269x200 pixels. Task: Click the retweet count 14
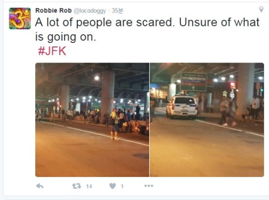click(89, 186)
